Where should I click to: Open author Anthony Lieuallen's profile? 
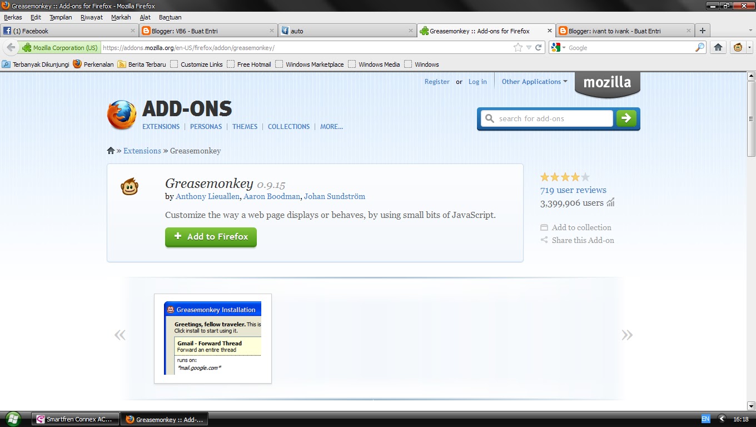click(x=207, y=197)
